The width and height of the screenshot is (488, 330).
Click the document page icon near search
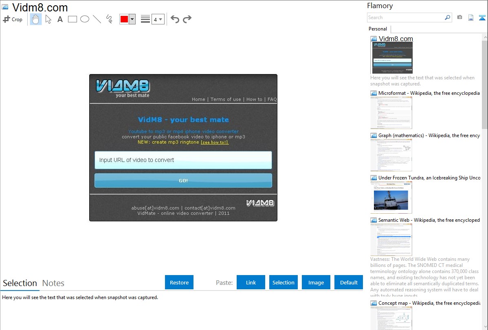(471, 17)
